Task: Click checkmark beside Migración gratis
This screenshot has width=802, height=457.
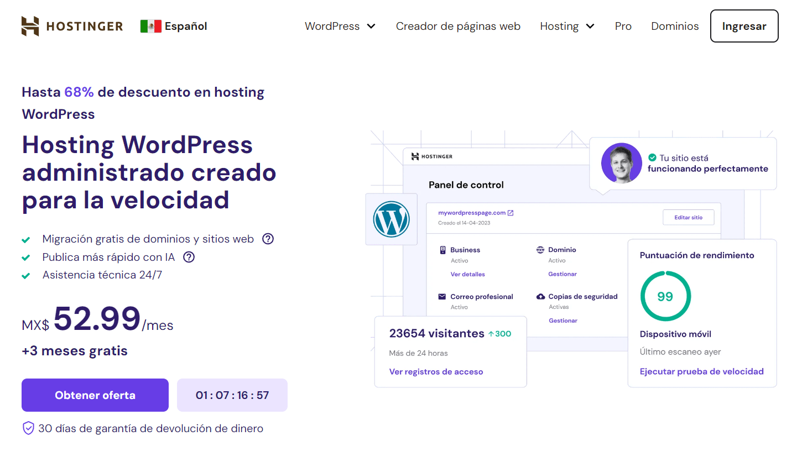Action: [x=25, y=240]
